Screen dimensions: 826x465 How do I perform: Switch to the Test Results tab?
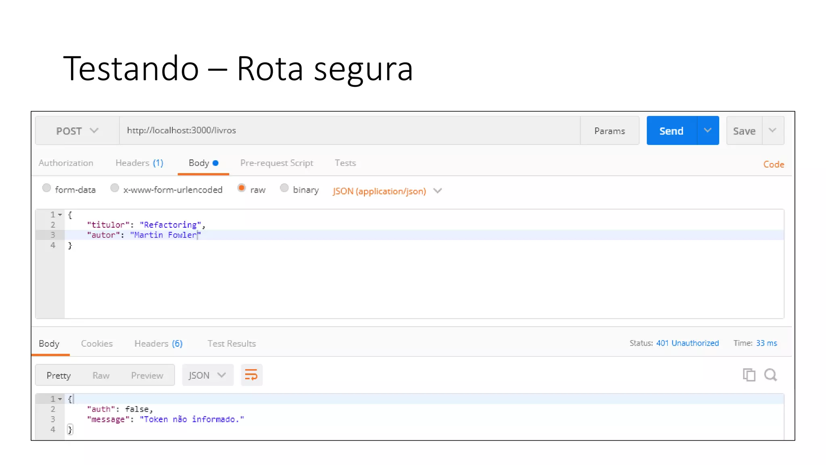coord(232,344)
